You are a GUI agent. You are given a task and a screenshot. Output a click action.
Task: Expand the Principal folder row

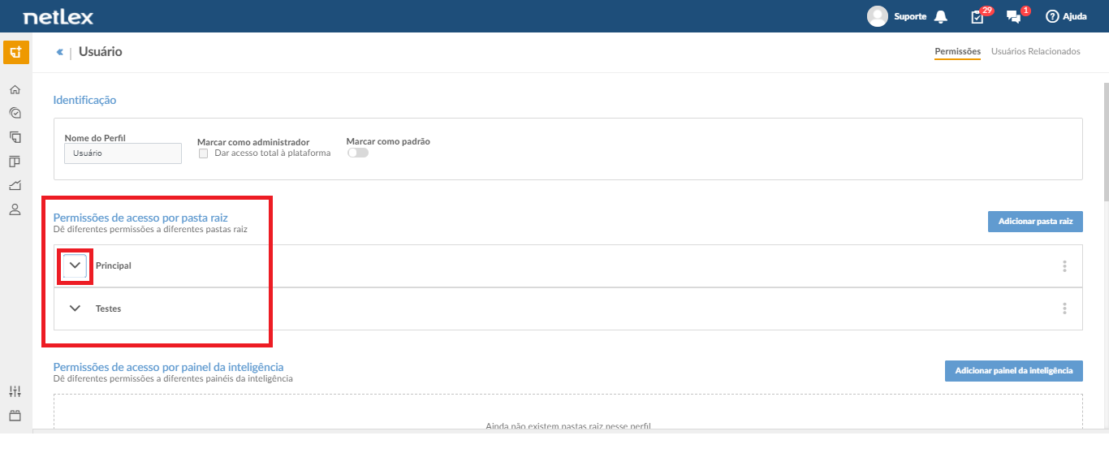coord(76,265)
